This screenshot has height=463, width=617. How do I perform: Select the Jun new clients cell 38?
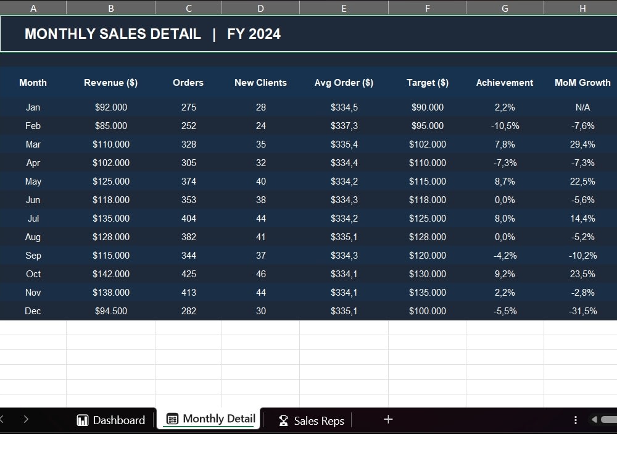pos(260,199)
